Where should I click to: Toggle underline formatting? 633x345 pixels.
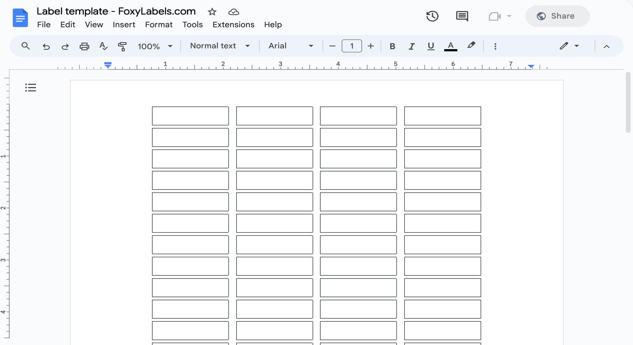(430, 46)
